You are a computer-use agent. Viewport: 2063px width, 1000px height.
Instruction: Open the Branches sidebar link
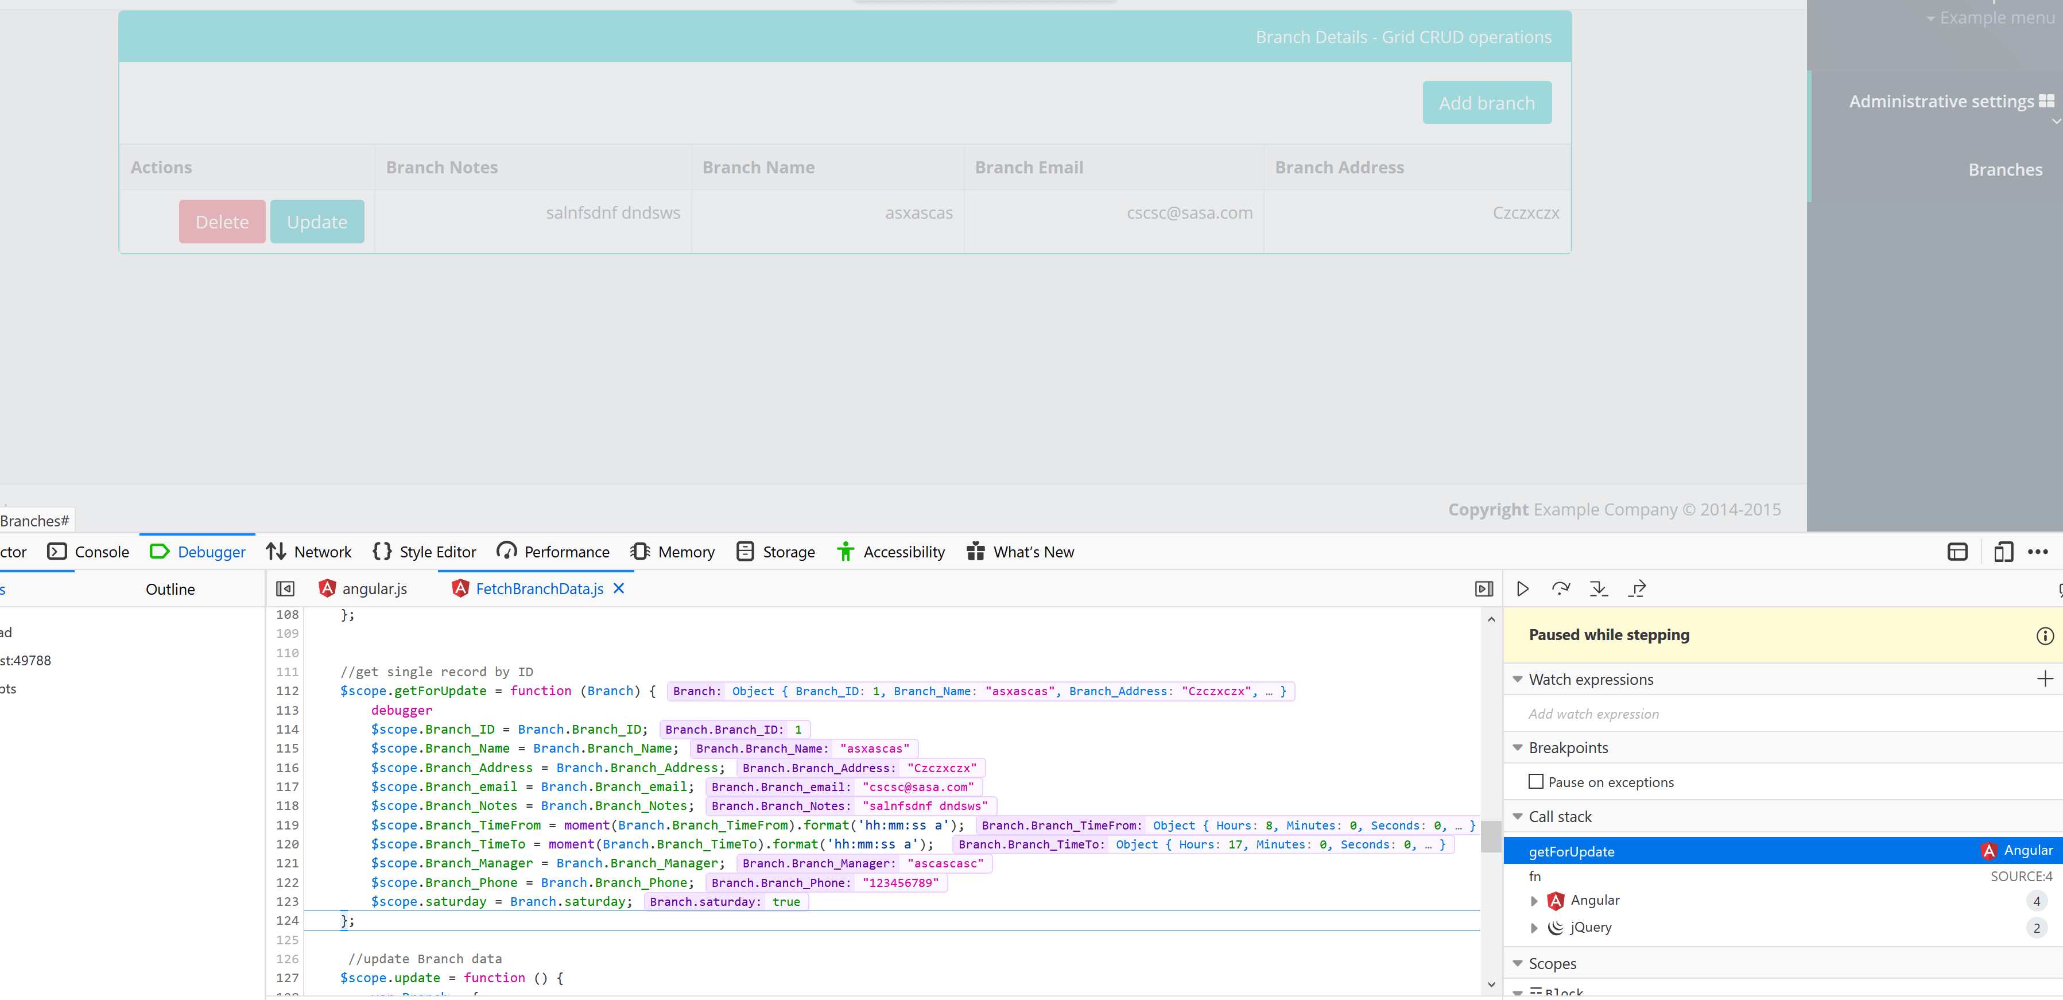click(x=2004, y=170)
